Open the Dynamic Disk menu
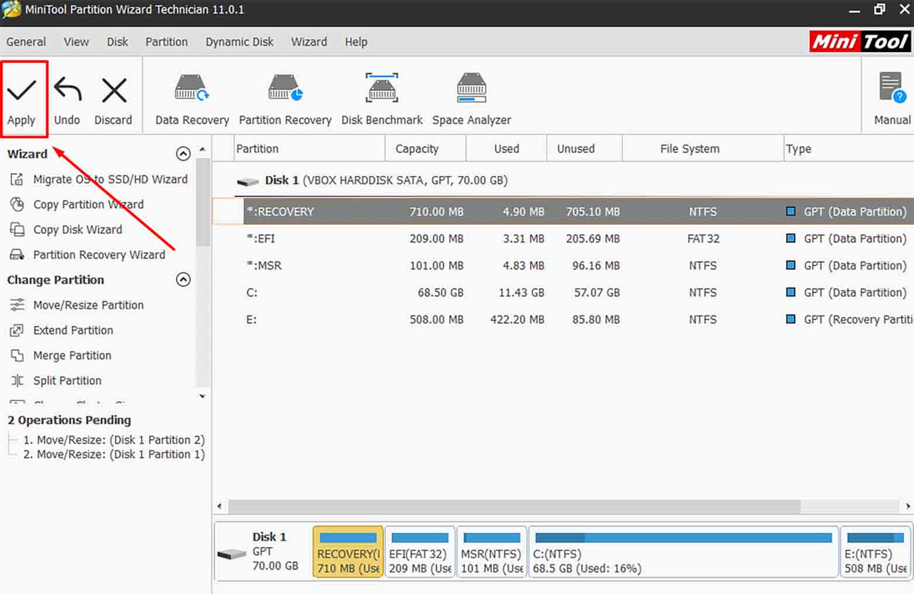 coord(240,42)
